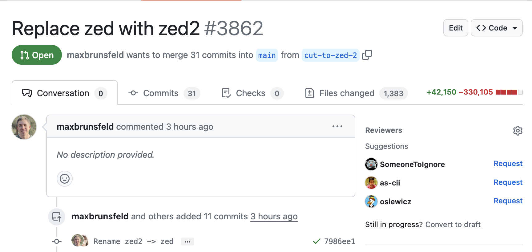Open commit hash 7986ee1
Image resolution: width=532 pixels, height=252 pixels.
click(339, 242)
